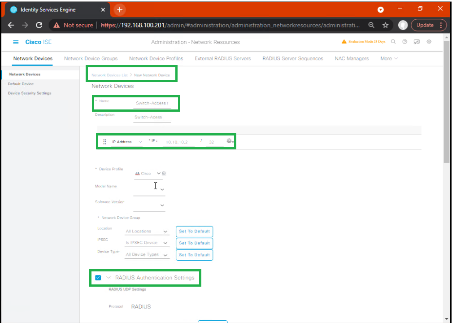Open the NAC Managers tab

click(352, 58)
